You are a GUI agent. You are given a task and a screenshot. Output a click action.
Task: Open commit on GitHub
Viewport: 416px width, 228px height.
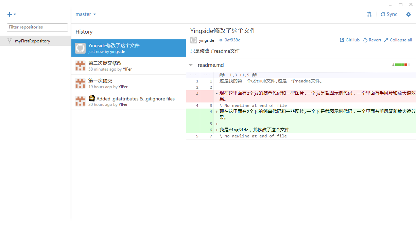point(350,40)
